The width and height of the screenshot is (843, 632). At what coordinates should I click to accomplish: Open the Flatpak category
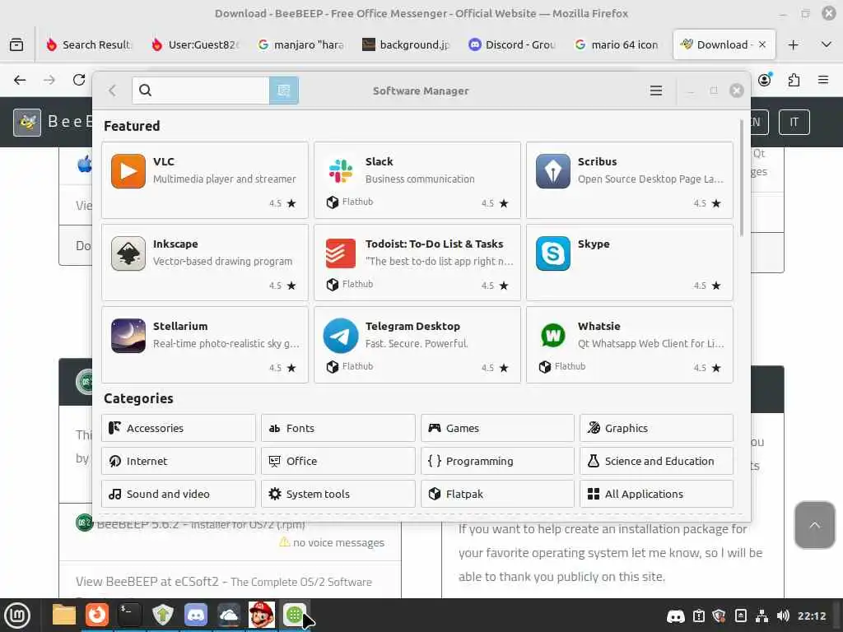tap(497, 494)
